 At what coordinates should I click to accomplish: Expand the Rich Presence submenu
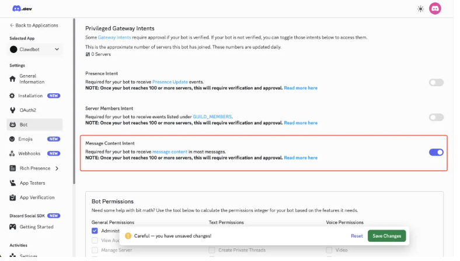[x=57, y=168]
